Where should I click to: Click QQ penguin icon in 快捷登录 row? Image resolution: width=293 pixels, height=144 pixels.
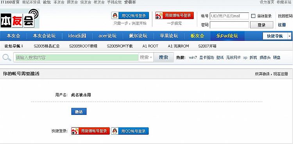(x=115, y=131)
